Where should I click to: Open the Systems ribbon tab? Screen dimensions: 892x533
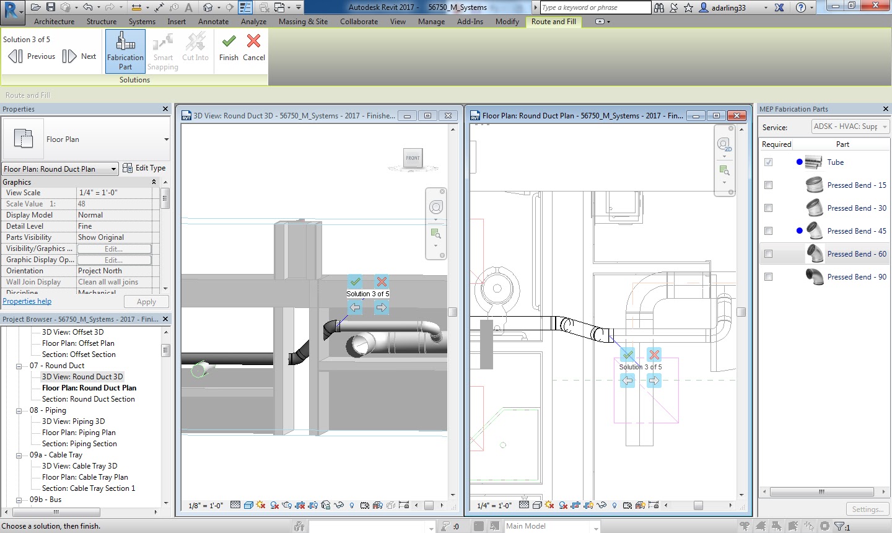tap(142, 22)
